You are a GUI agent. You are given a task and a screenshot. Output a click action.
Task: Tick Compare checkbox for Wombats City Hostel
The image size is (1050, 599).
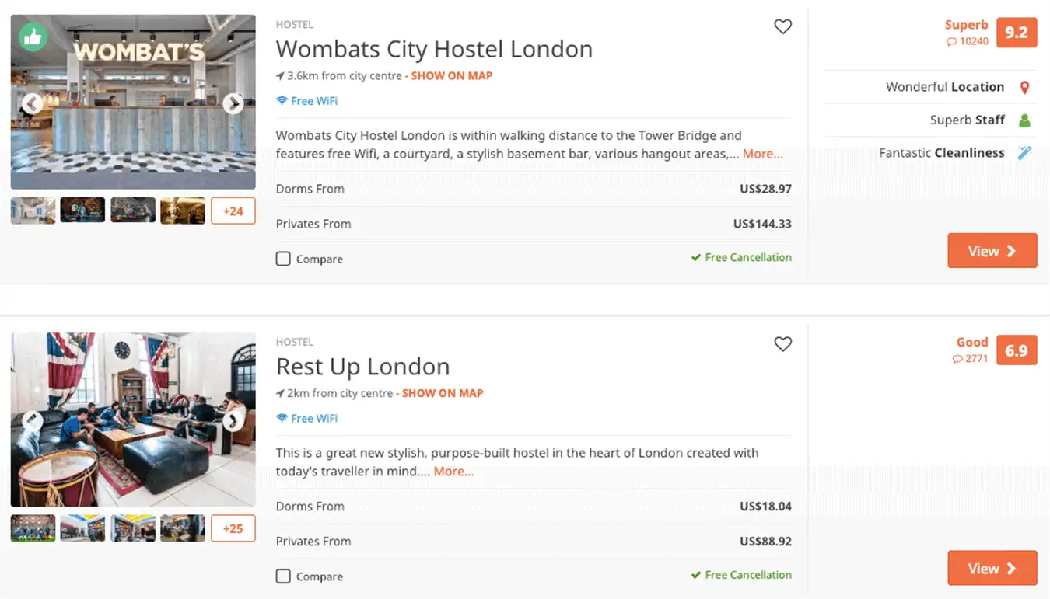pos(283,259)
